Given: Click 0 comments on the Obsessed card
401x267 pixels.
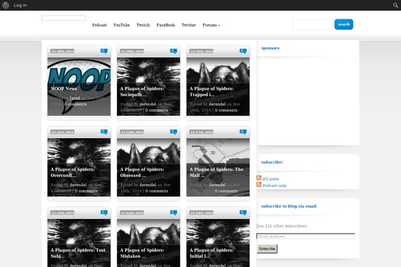Looking at the screenshot, I should click(156, 191).
